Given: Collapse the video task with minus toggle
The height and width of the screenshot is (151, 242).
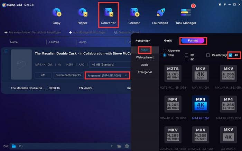Looking at the screenshot, I should point(6,51).
